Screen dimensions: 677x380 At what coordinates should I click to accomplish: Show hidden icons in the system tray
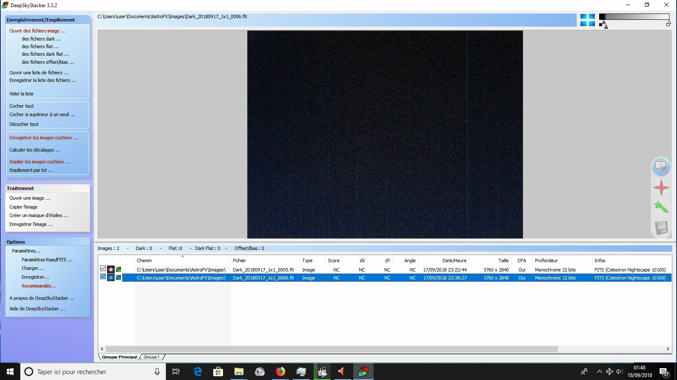pyautogui.click(x=599, y=372)
